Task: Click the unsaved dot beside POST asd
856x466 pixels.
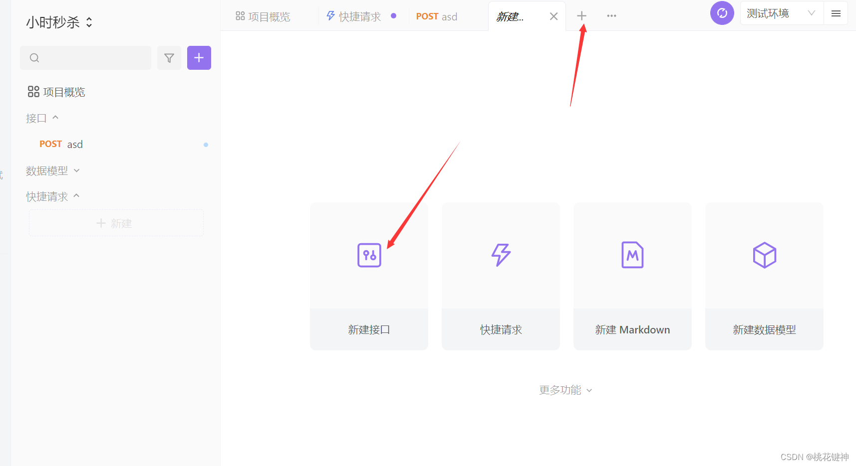Action: tap(206, 145)
